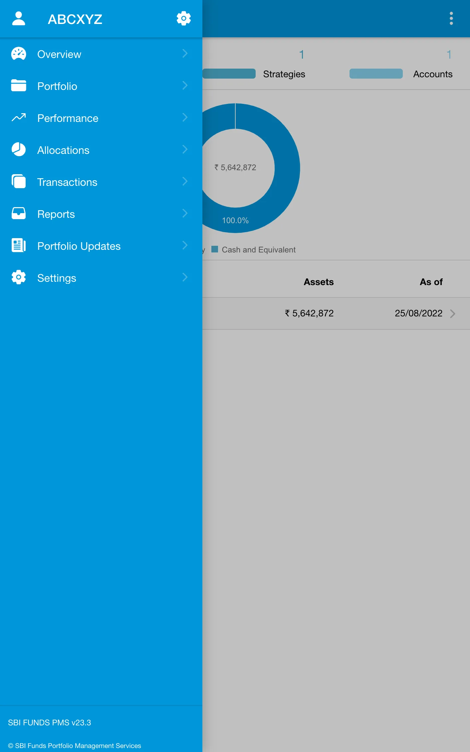Viewport: 470px width, 752px height.
Task: Click the Portfolio folder icon
Action: 19,85
